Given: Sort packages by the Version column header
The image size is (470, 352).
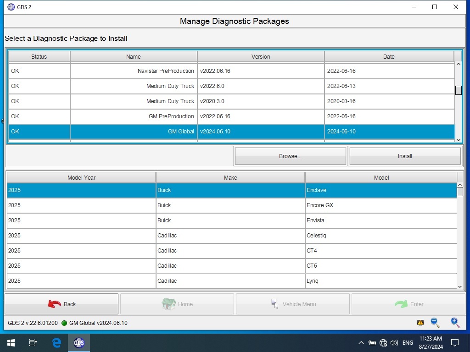Looking at the screenshot, I should pyautogui.click(x=261, y=57).
